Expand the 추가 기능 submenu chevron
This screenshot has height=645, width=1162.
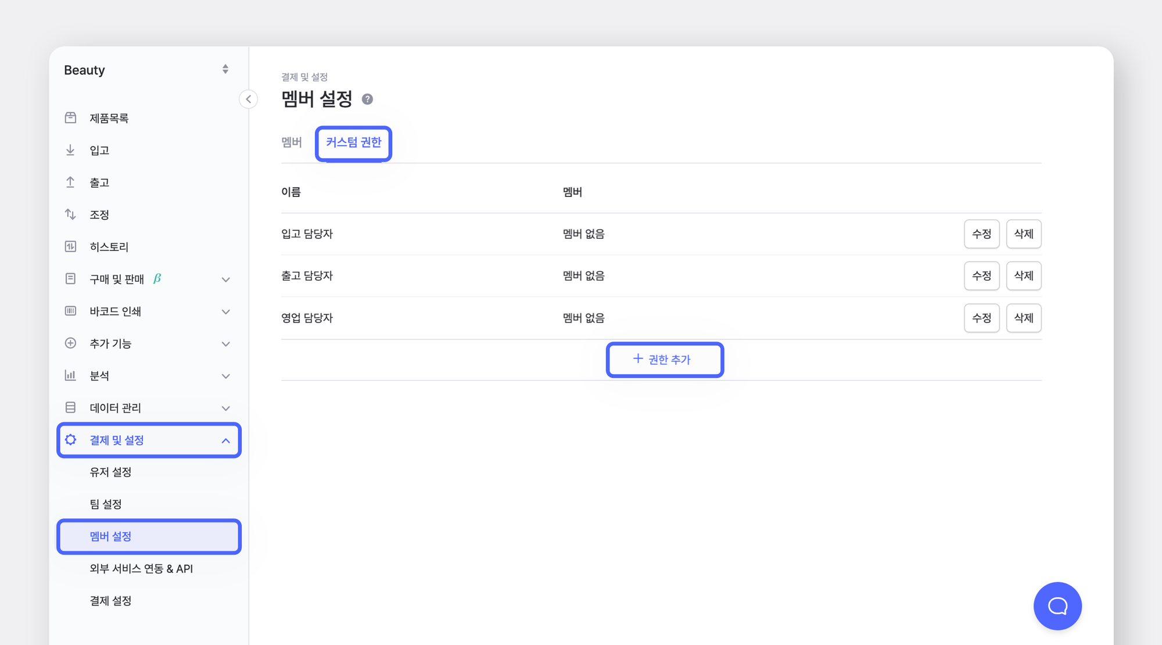click(226, 344)
